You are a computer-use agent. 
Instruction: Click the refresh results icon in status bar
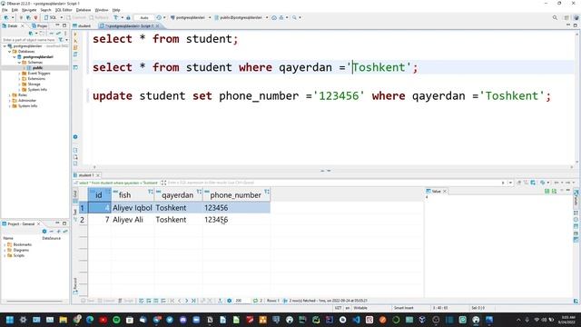(255, 301)
